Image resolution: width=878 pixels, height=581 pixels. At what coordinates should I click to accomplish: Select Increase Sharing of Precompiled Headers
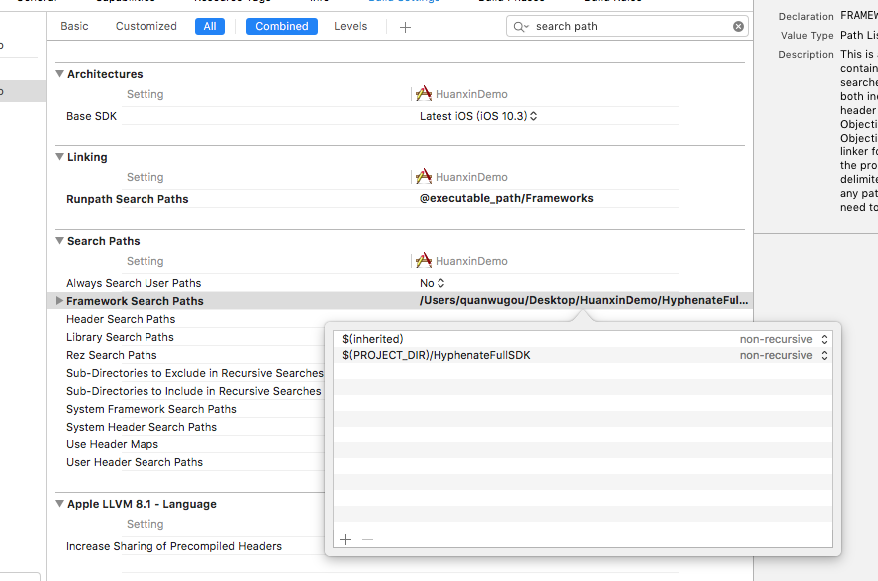173,546
